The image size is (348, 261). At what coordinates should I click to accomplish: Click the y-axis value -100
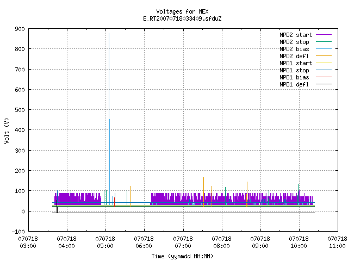pyautogui.click(x=18, y=232)
